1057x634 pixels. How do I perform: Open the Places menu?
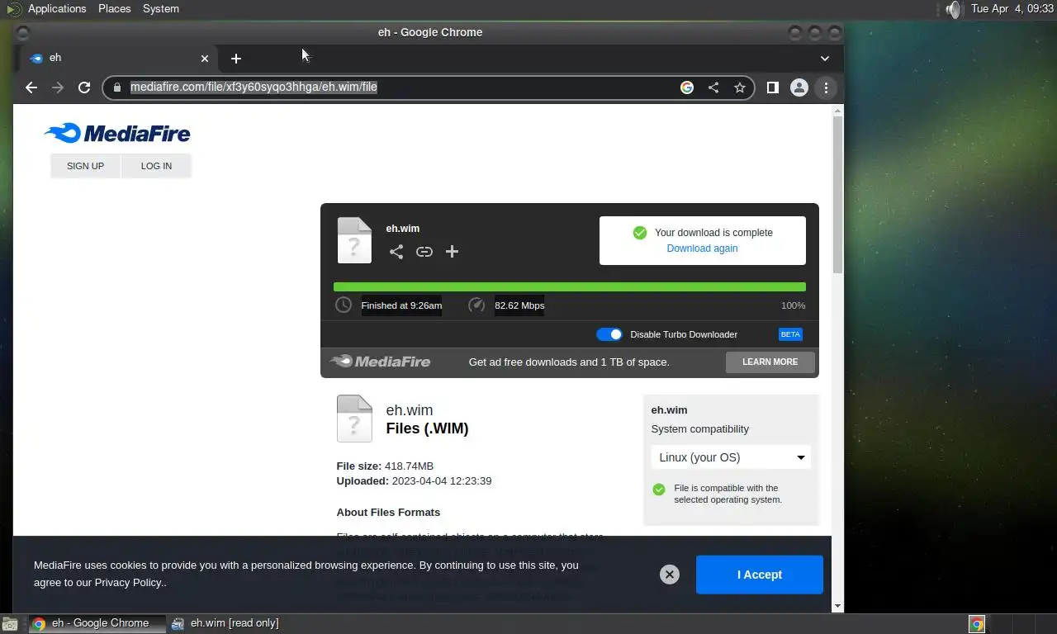click(x=115, y=8)
